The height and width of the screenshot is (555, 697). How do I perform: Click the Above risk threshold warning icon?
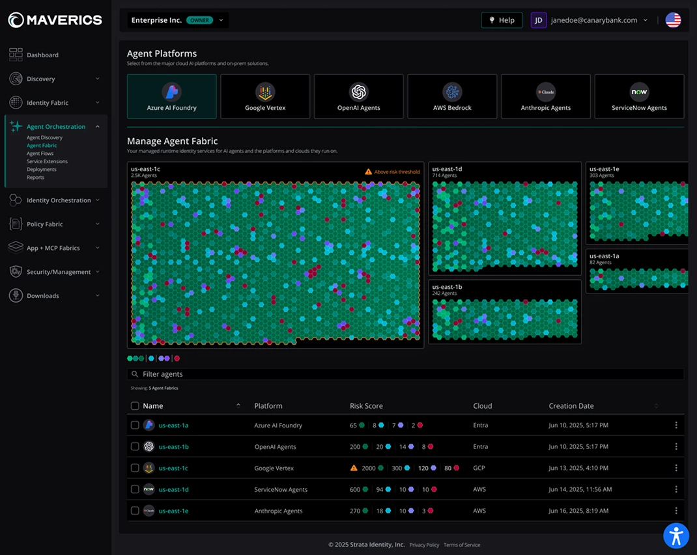pos(369,171)
